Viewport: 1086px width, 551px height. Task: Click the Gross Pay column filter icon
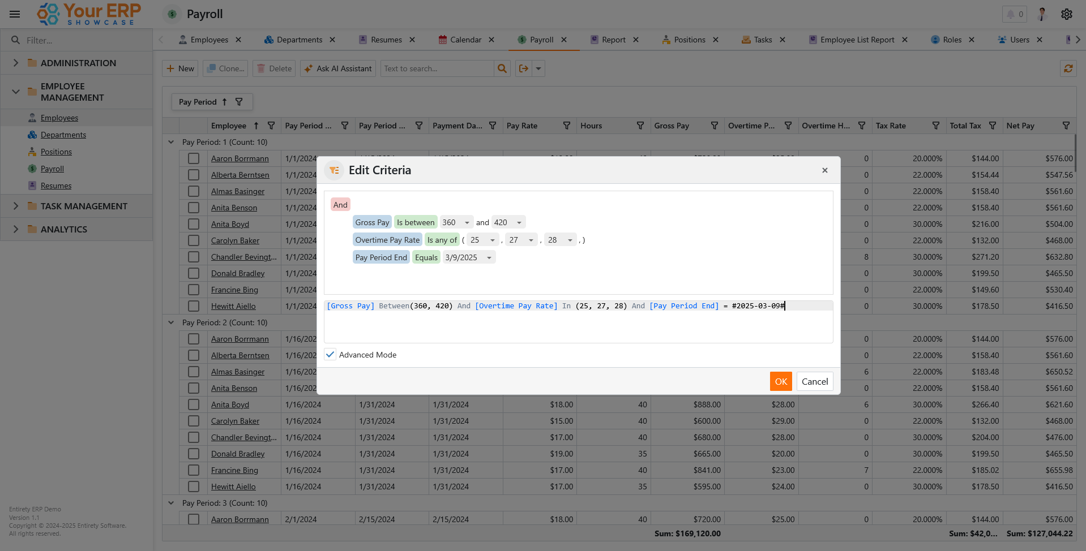click(714, 126)
